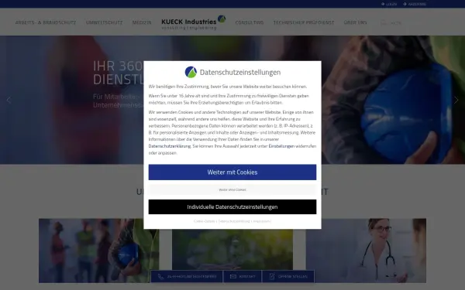This screenshot has height=290, width=465.
Task: Click the phone icon in bottom bar
Action: (x=160, y=276)
